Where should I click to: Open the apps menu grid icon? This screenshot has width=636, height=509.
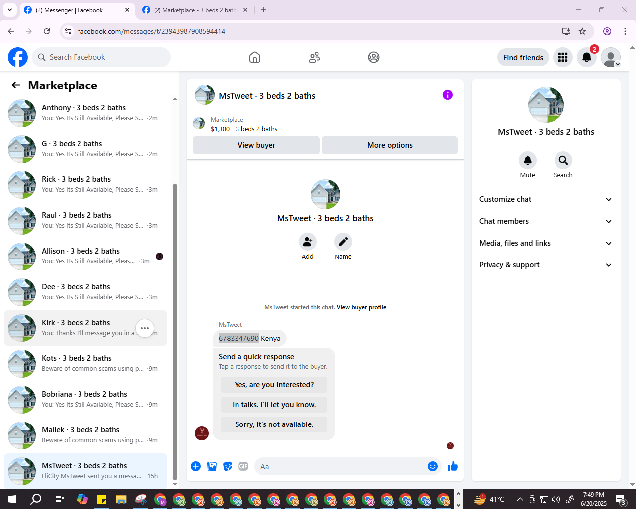[x=563, y=57]
